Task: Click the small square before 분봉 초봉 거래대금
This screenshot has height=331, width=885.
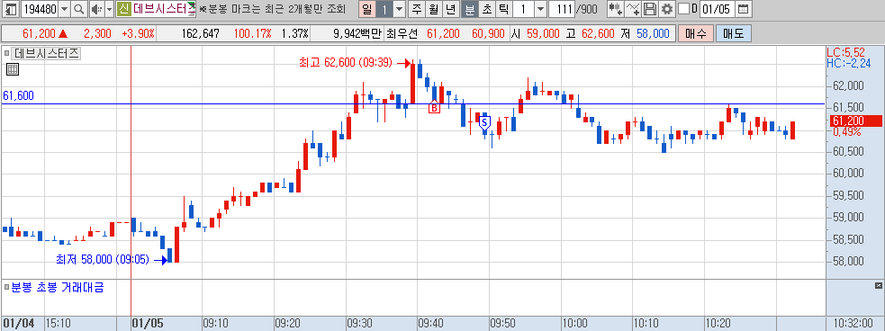Action: [x=7, y=288]
